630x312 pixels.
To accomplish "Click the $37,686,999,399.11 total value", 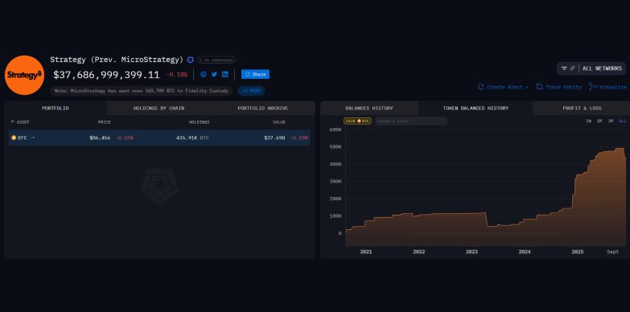I will click(x=106, y=75).
